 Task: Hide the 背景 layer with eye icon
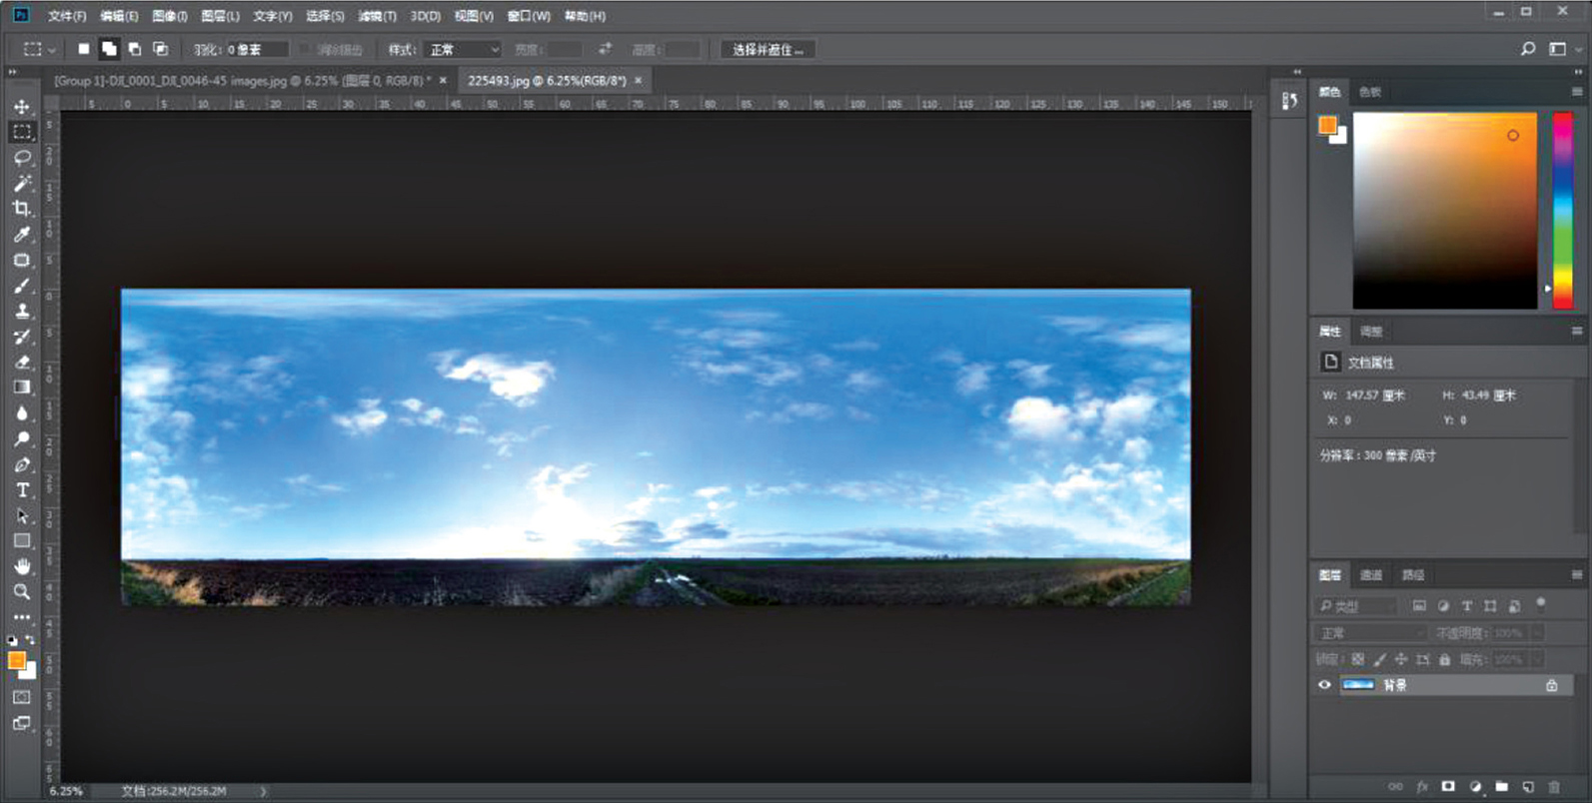pyautogui.click(x=1325, y=685)
